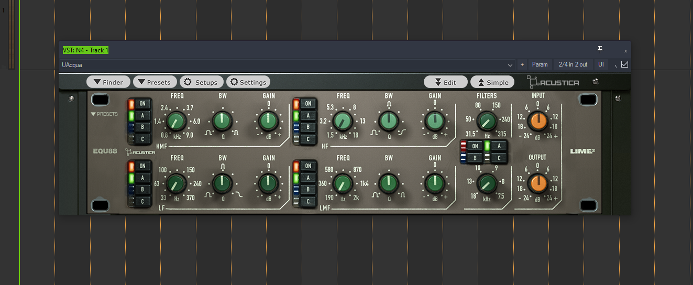Image resolution: width=693 pixels, height=285 pixels.
Task: Click the Acustica logo beside the EQU88 label
Action: click(x=140, y=152)
